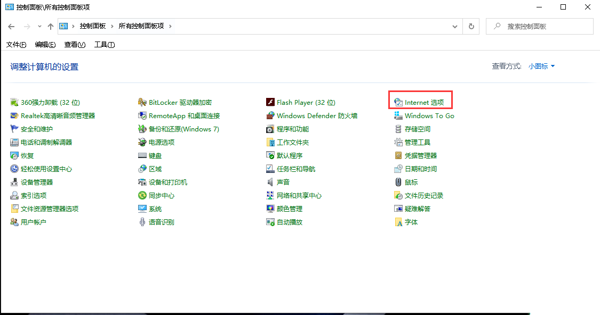Open the 设备管理器 icon
The width and height of the screenshot is (600, 315).
[x=14, y=182]
